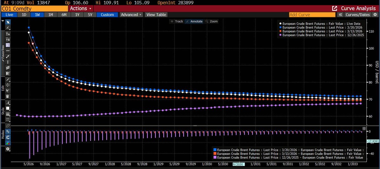The height and width of the screenshot is (169, 380).
Task: Click the Lo 105.09 value
Action: tap(142, 2)
